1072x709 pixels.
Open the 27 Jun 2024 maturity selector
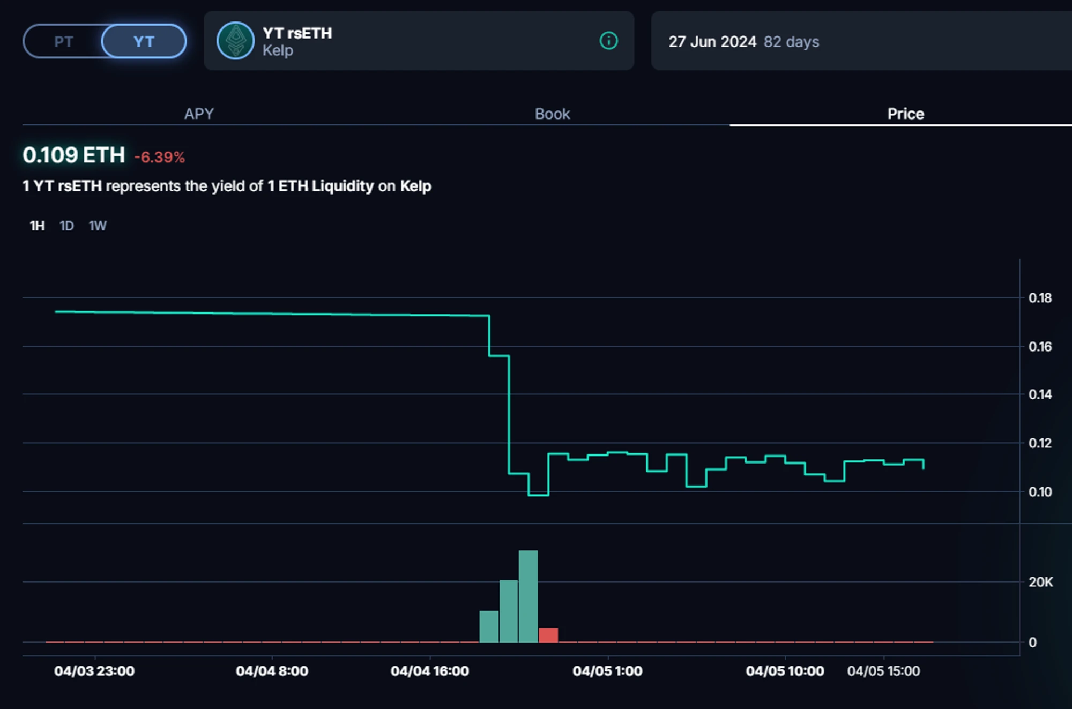tap(861, 41)
